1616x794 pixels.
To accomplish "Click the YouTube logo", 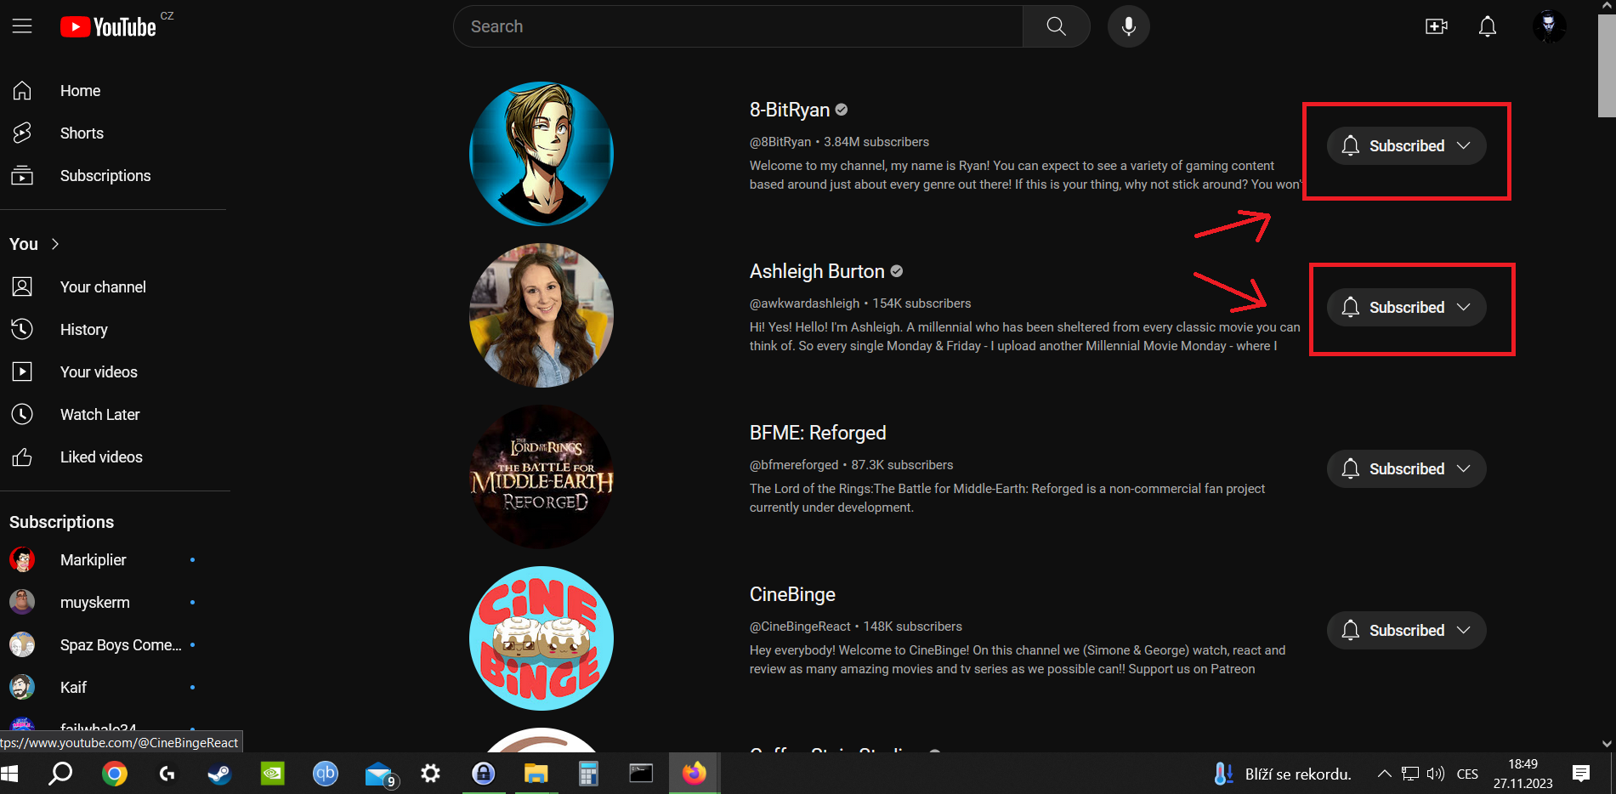I will pyautogui.click(x=108, y=27).
